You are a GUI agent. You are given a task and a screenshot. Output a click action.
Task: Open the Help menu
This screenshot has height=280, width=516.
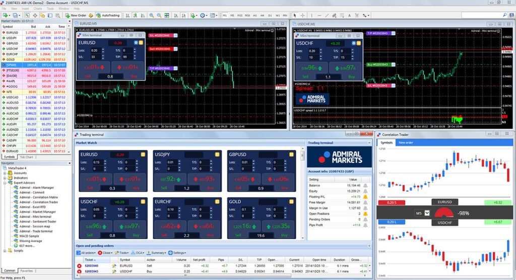coord(77,8)
